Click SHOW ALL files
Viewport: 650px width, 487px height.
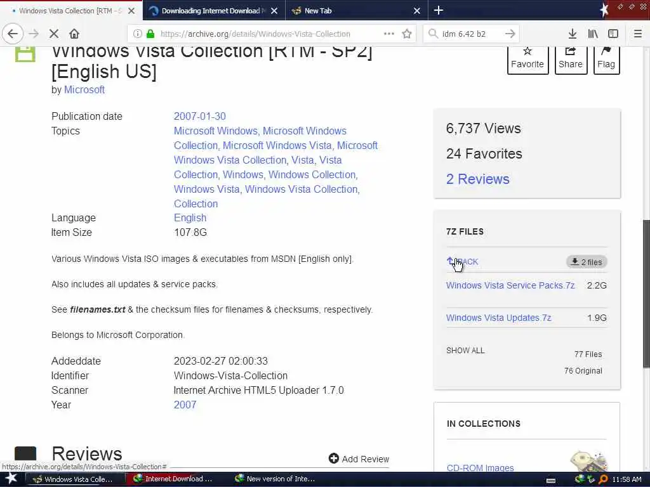pos(465,351)
